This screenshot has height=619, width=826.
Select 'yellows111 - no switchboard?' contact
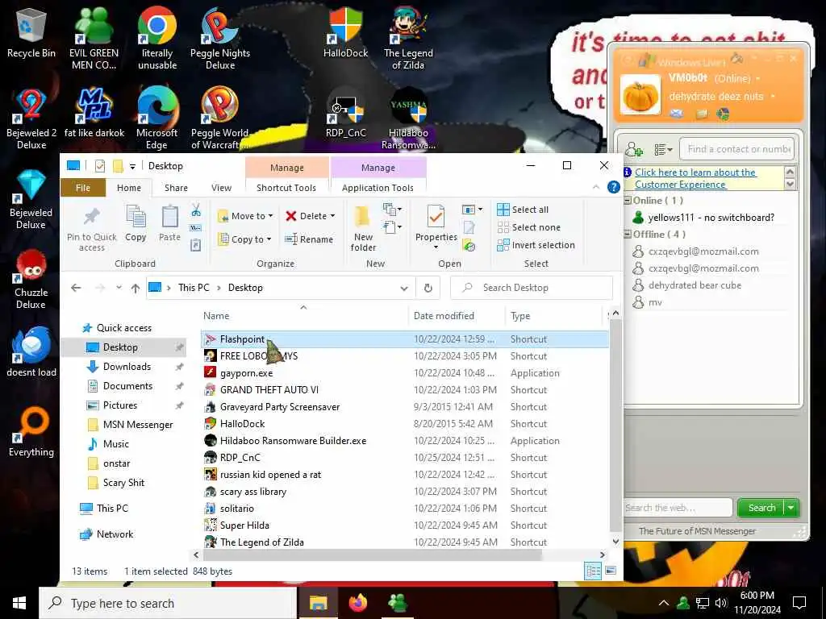click(711, 218)
